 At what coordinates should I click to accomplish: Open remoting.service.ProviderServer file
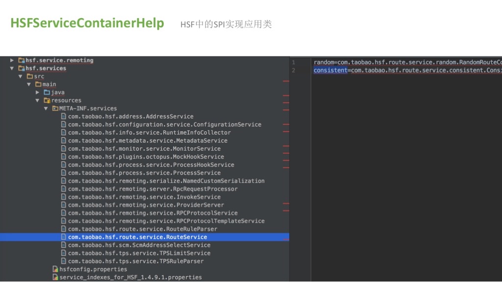[146, 205]
